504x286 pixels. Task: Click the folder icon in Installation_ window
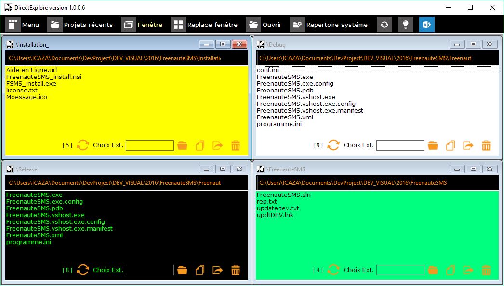[x=182, y=145]
